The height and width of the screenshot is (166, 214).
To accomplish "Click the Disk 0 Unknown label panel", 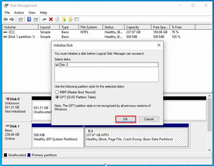I will (17, 108).
